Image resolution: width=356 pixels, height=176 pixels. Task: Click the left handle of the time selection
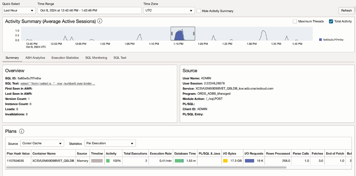[172, 34]
